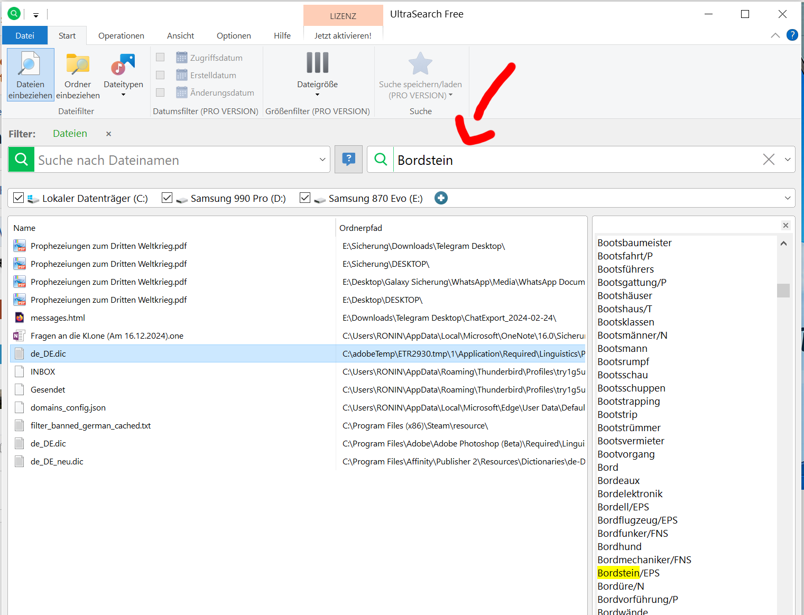Switch to the Start tab
The width and height of the screenshot is (804, 615).
tap(67, 35)
